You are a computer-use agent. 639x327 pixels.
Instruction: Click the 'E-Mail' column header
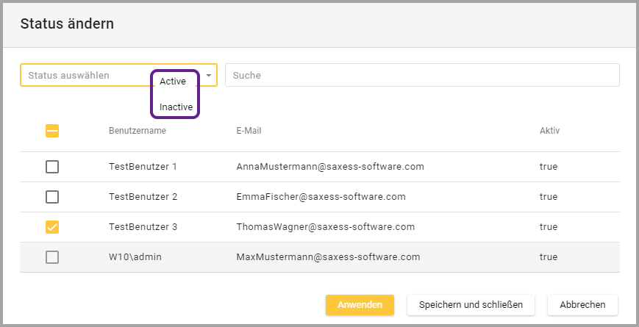tap(249, 131)
